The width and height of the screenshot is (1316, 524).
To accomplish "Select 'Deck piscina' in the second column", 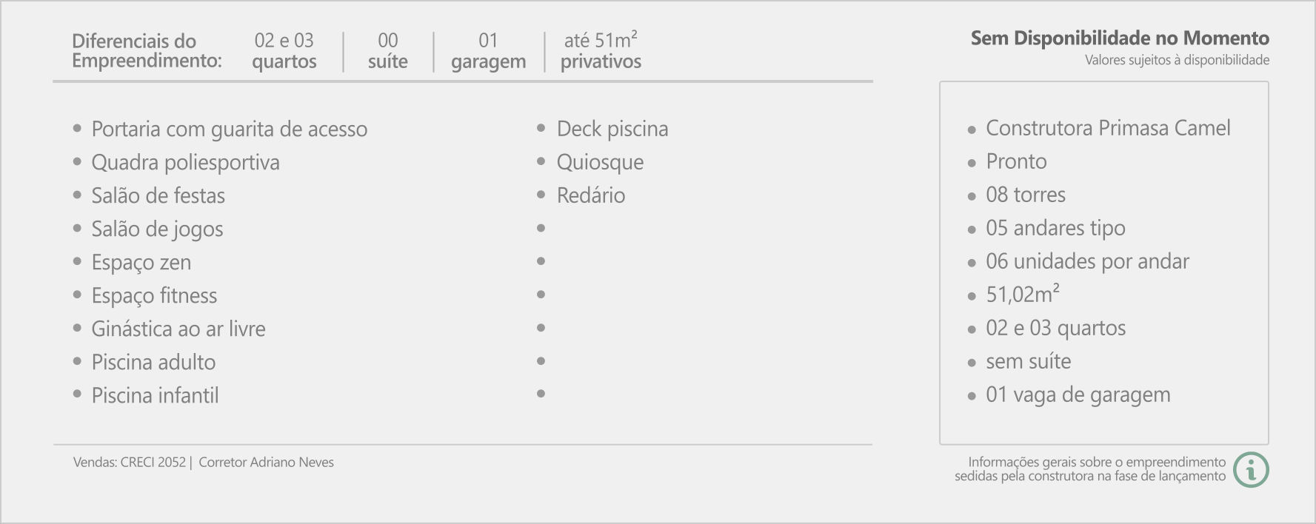I will pyautogui.click(x=612, y=129).
